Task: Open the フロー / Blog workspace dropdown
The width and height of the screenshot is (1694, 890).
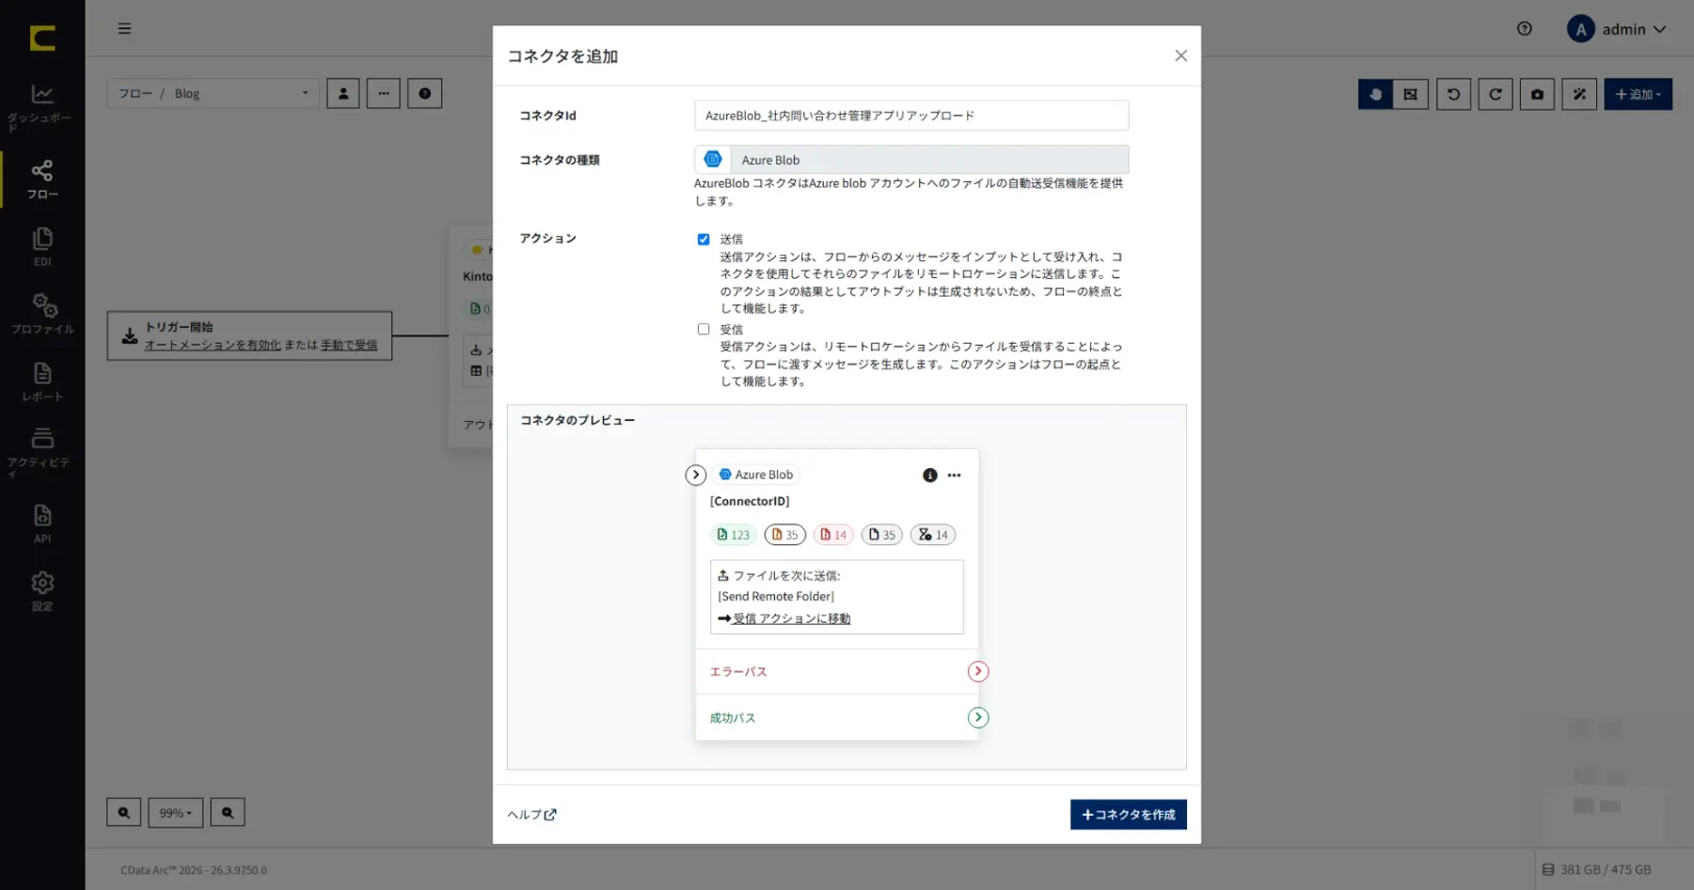Action: pyautogui.click(x=214, y=93)
